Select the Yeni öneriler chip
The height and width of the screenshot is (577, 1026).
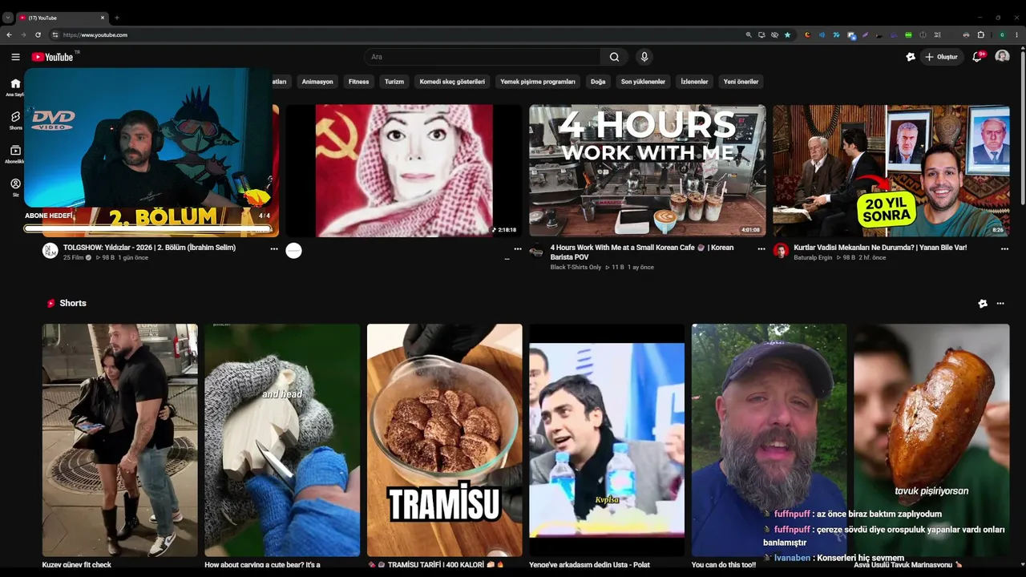[x=741, y=82]
